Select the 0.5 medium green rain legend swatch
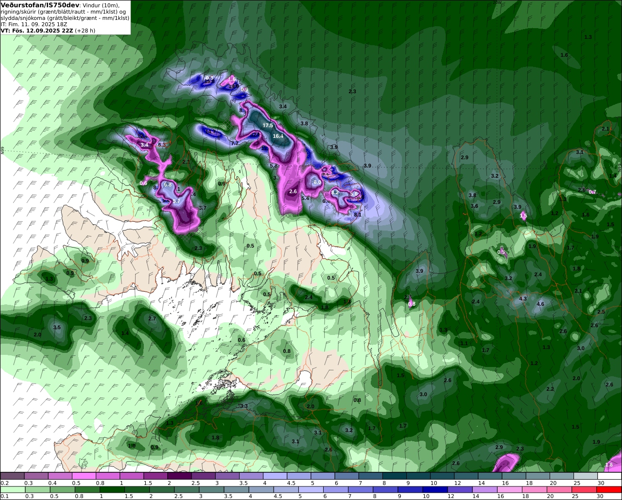Image resolution: width=622 pixels, height=500 pixels. pos(63,490)
